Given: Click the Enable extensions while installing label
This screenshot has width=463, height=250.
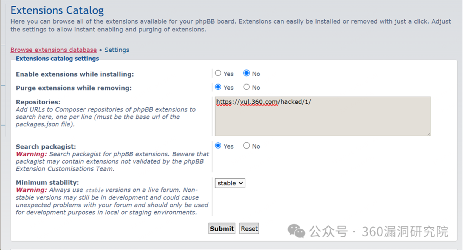Looking at the screenshot, I should point(75,74).
